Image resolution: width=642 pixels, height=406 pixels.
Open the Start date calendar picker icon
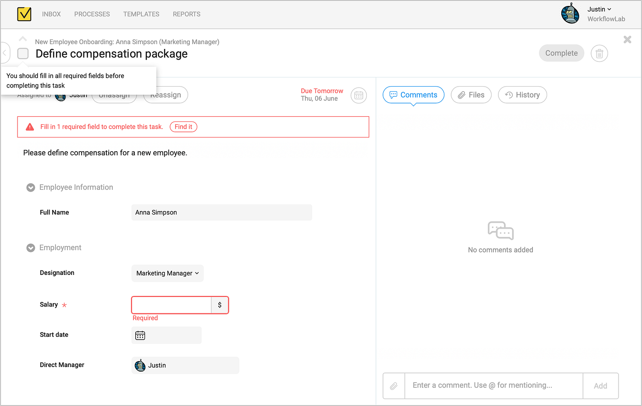pyautogui.click(x=140, y=335)
